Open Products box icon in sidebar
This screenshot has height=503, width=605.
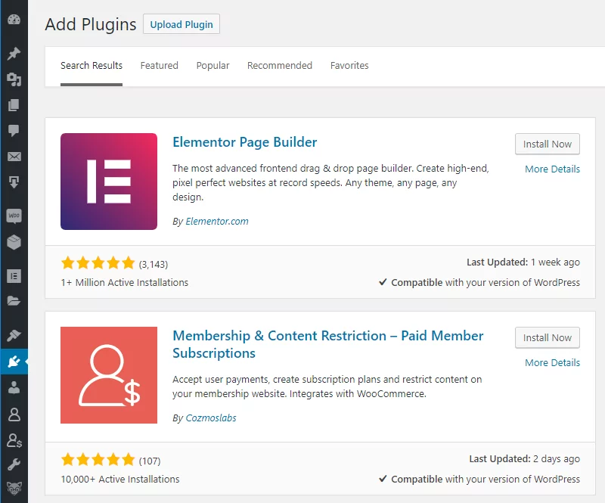point(14,242)
